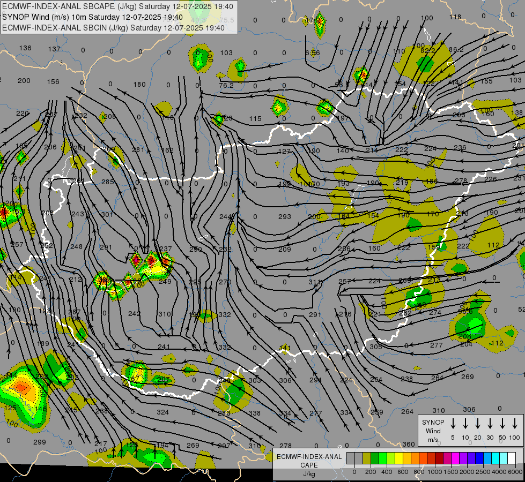525x482 pixels.
Task: Click the map value 293
Action: 285,217
